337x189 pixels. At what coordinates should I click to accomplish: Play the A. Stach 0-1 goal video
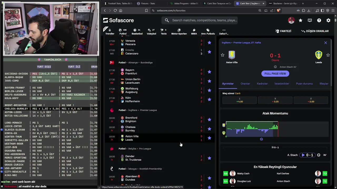307,155
